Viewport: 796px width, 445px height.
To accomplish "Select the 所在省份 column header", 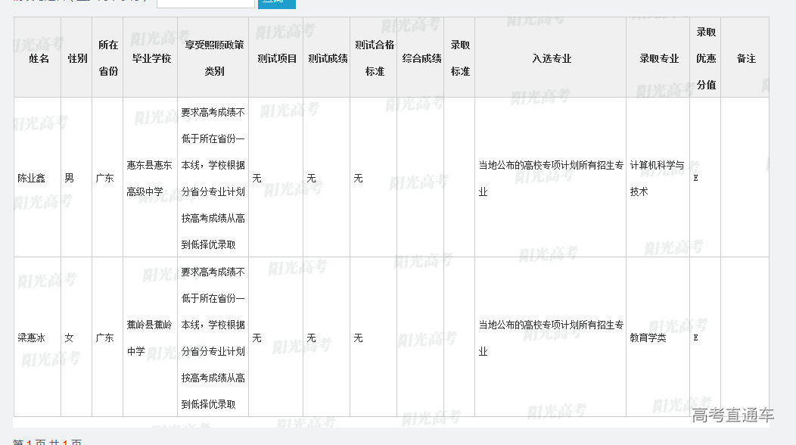I will click(108, 58).
